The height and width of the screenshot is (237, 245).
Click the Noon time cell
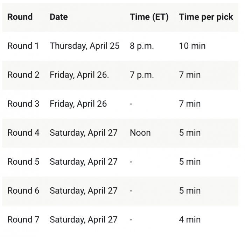point(140,133)
